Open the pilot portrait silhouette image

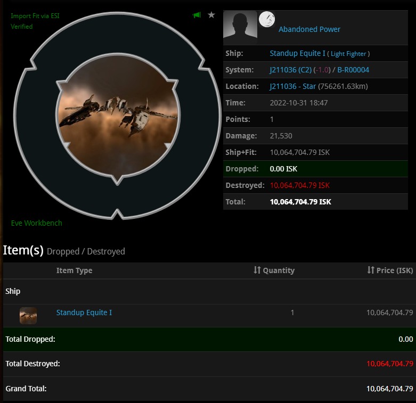(240, 27)
